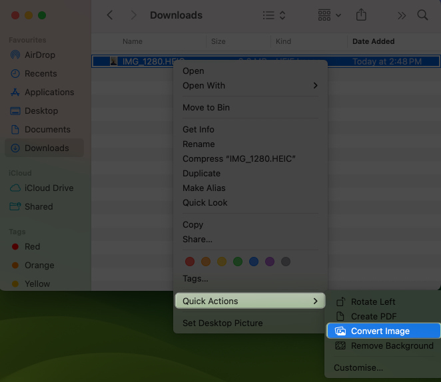Open the group-by grid dropdown

pos(329,15)
